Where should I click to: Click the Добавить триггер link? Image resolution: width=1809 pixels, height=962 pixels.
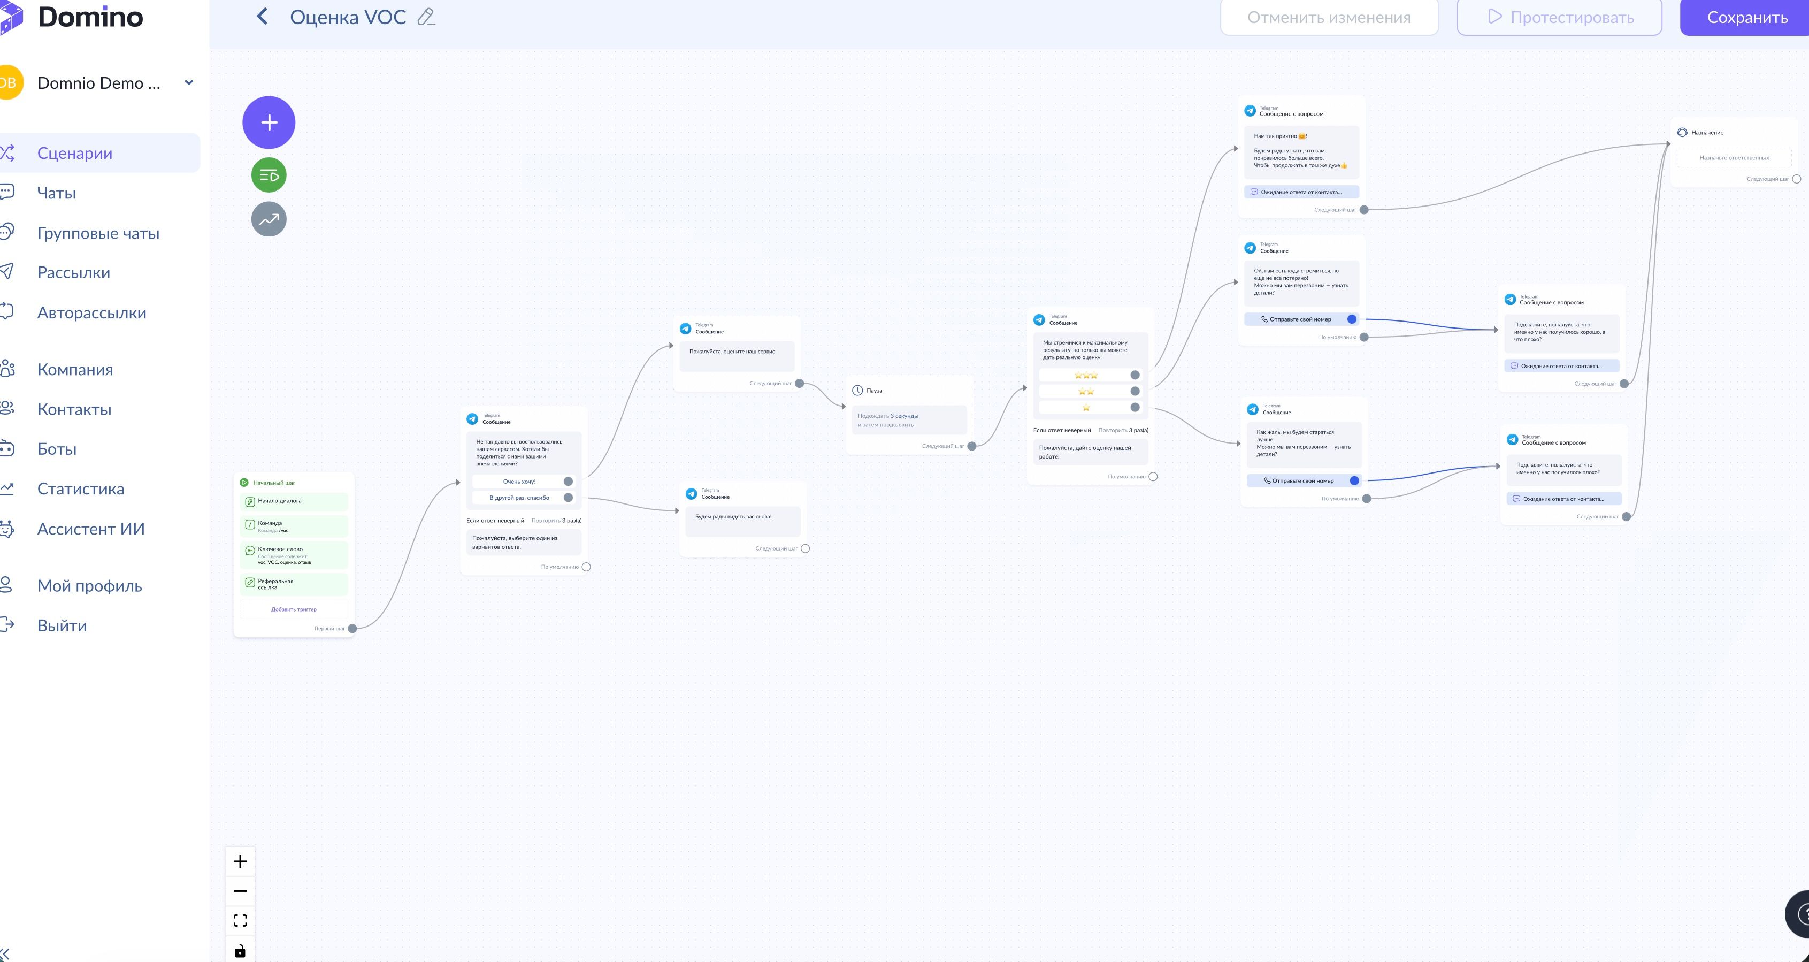coord(294,609)
